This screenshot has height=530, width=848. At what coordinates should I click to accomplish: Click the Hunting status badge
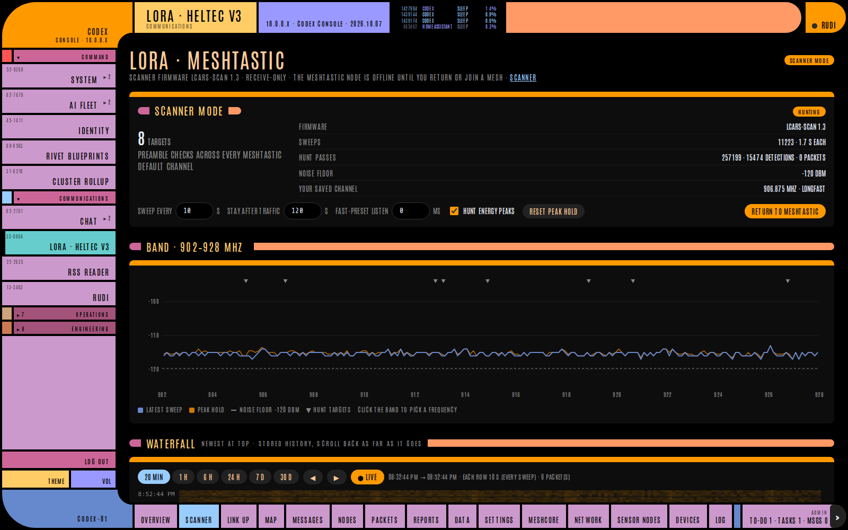[809, 112]
